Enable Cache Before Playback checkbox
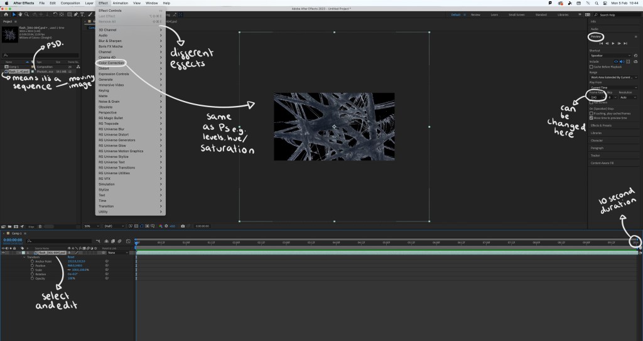This screenshot has height=341, width=643. pos(592,66)
